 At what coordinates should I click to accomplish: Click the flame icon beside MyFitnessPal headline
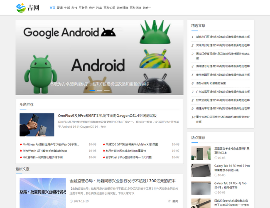pos(21,144)
